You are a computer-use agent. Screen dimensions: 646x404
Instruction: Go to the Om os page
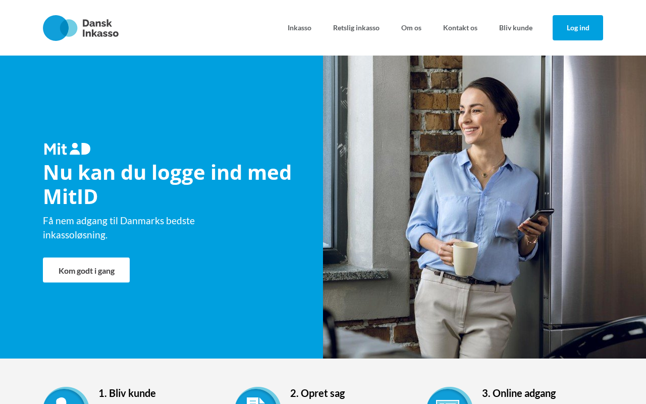coord(411,28)
